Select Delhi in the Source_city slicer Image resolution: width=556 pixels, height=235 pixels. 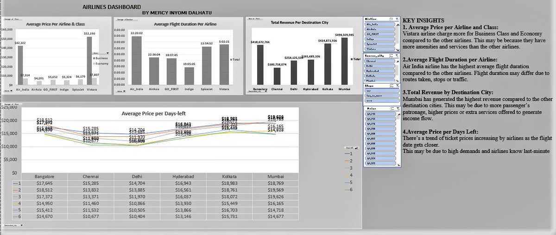coord(380,66)
